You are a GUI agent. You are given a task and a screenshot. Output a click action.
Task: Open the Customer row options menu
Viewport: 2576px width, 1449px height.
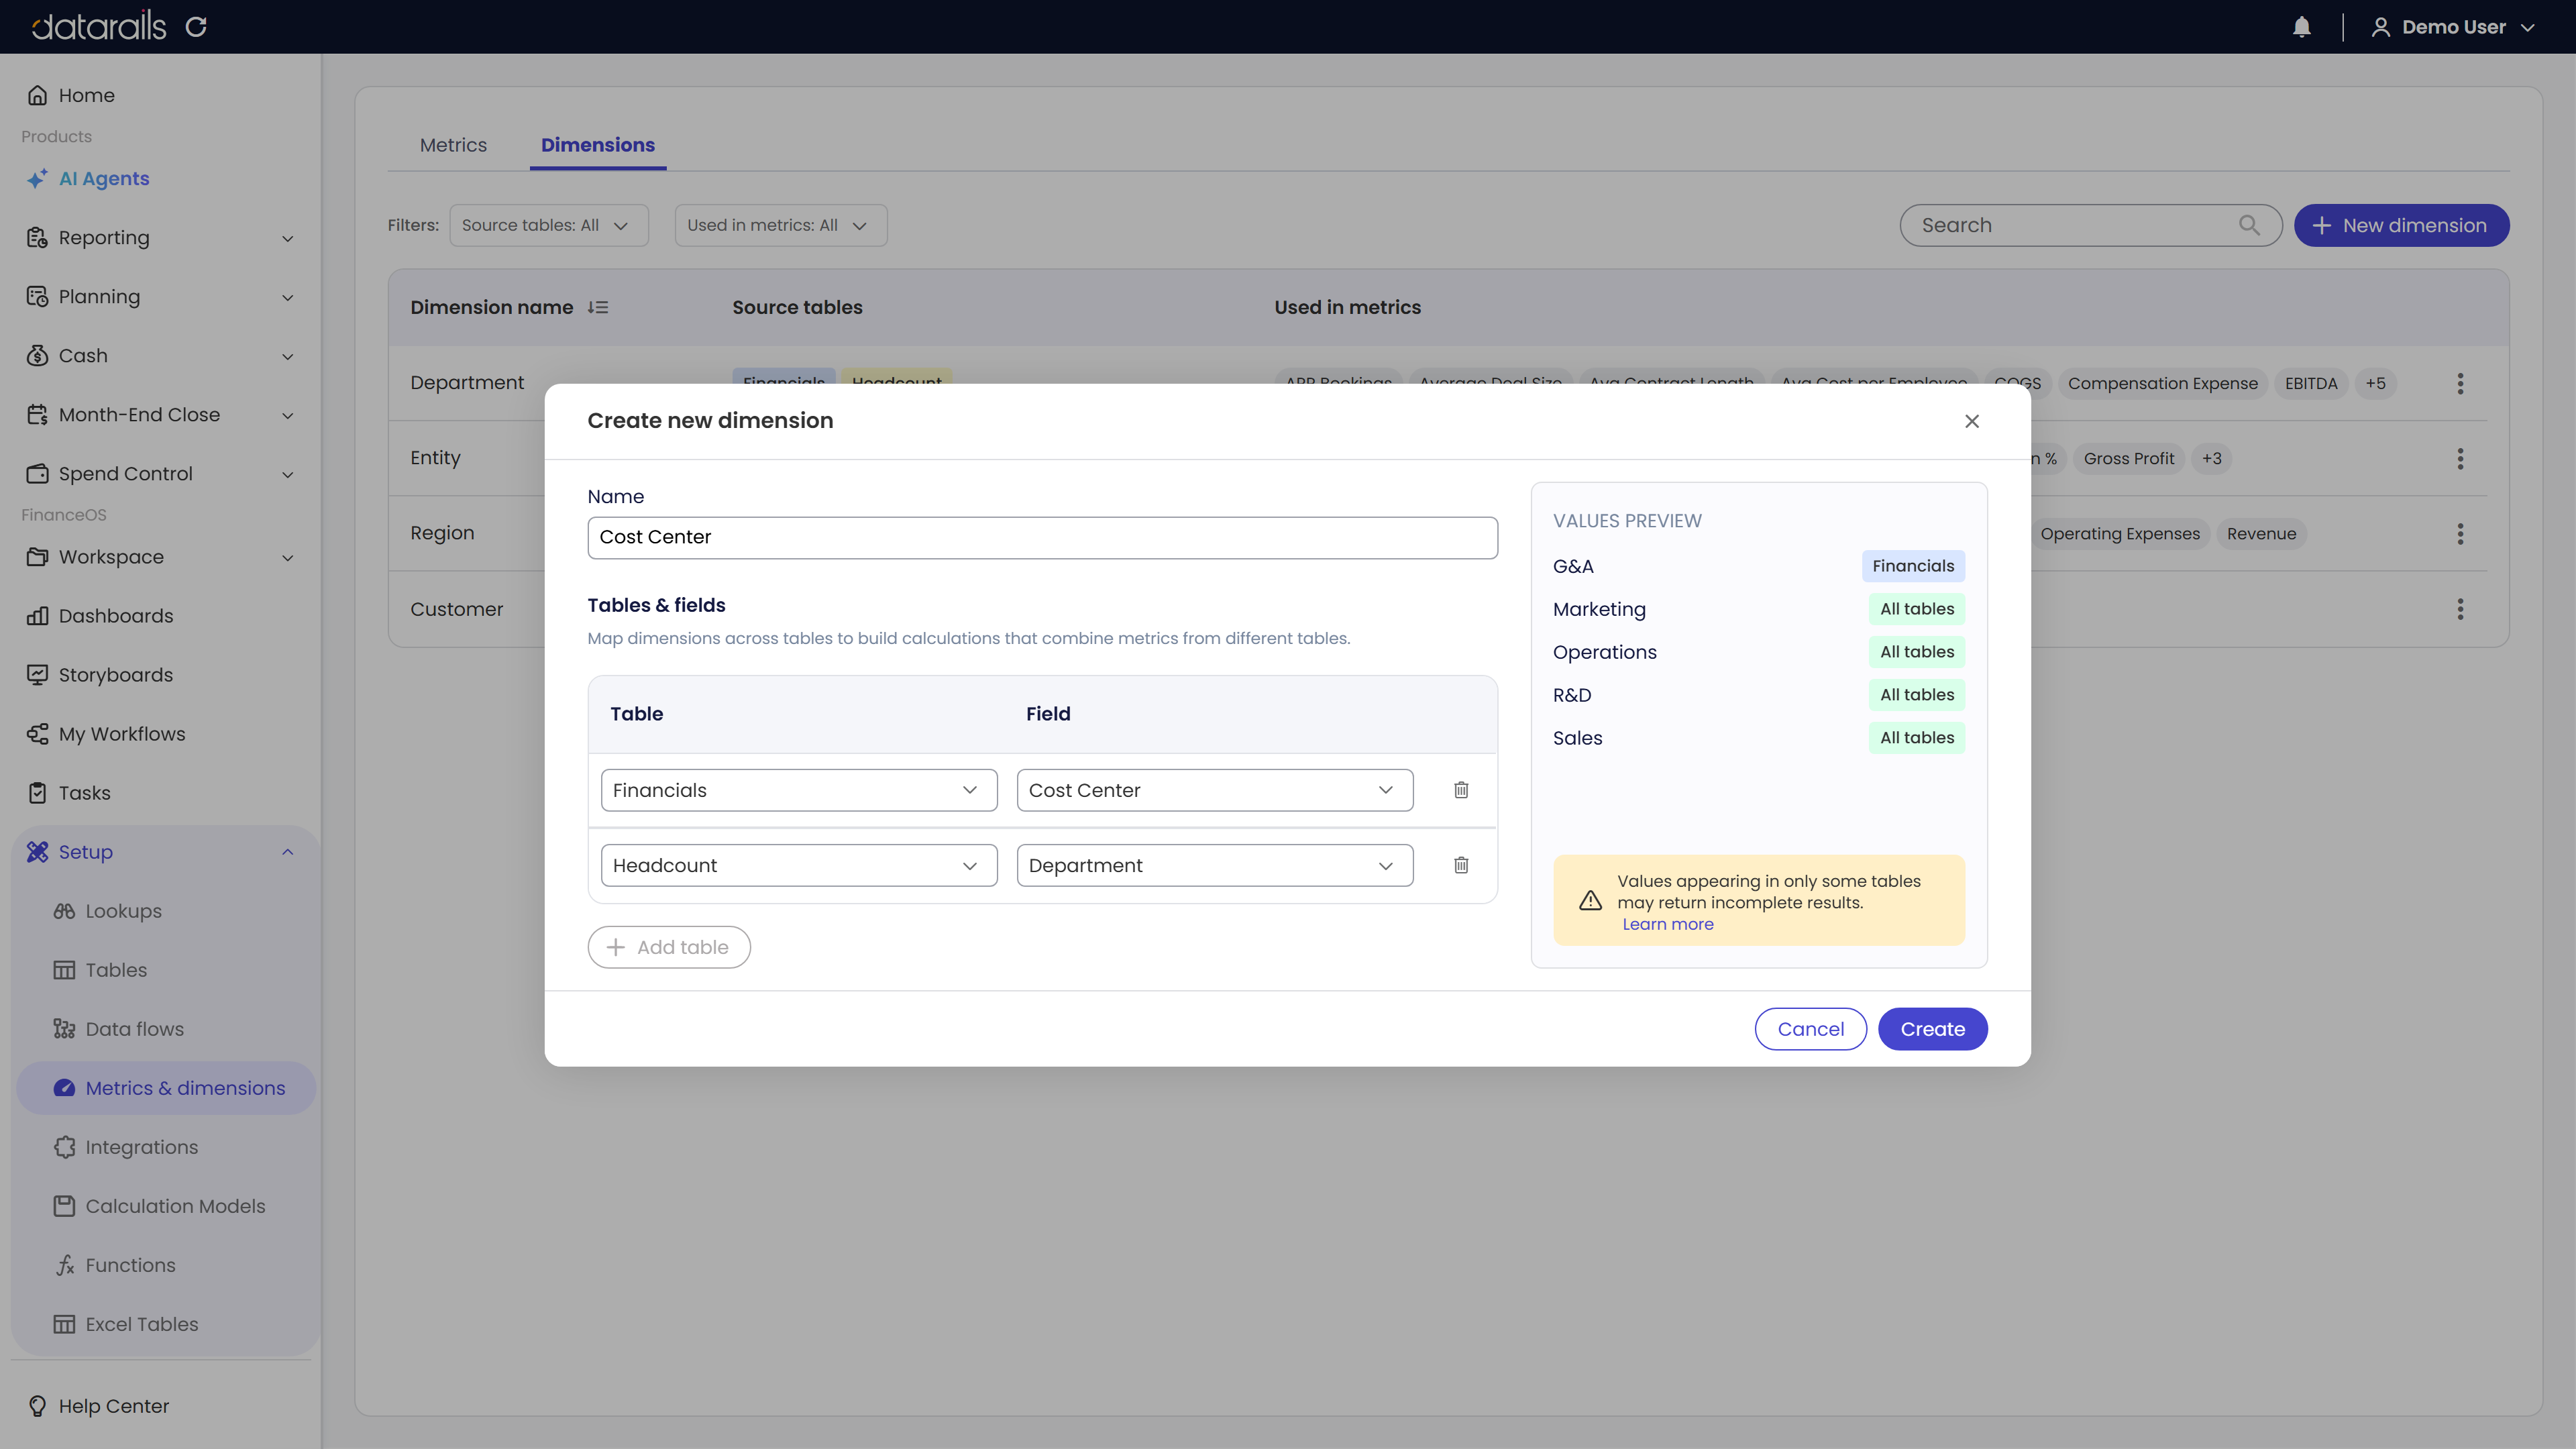click(x=2460, y=609)
